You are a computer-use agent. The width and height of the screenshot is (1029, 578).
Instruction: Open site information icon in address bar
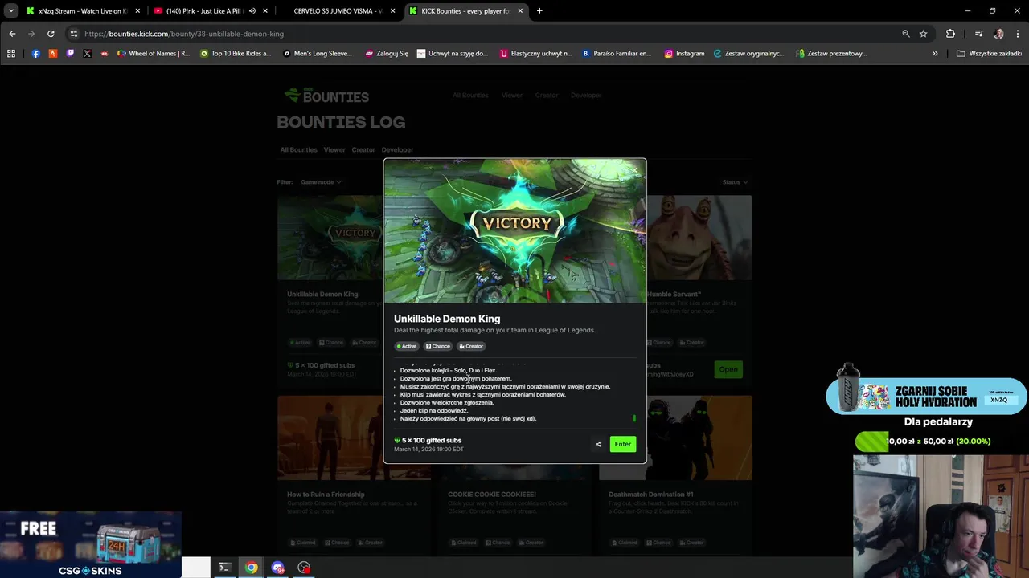[x=73, y=34]
